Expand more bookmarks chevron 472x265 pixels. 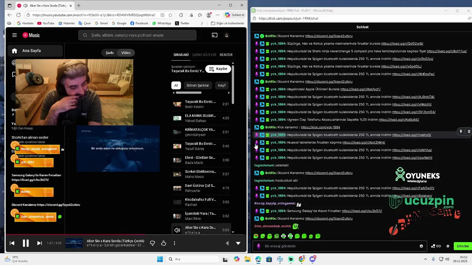[202, 23]
